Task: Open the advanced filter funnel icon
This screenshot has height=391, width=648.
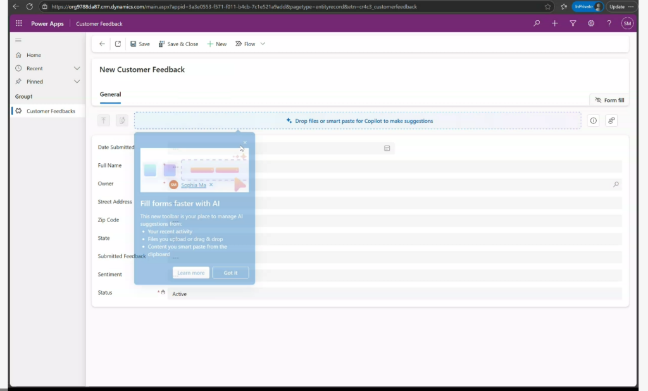Action: click(x=573, y=23)
